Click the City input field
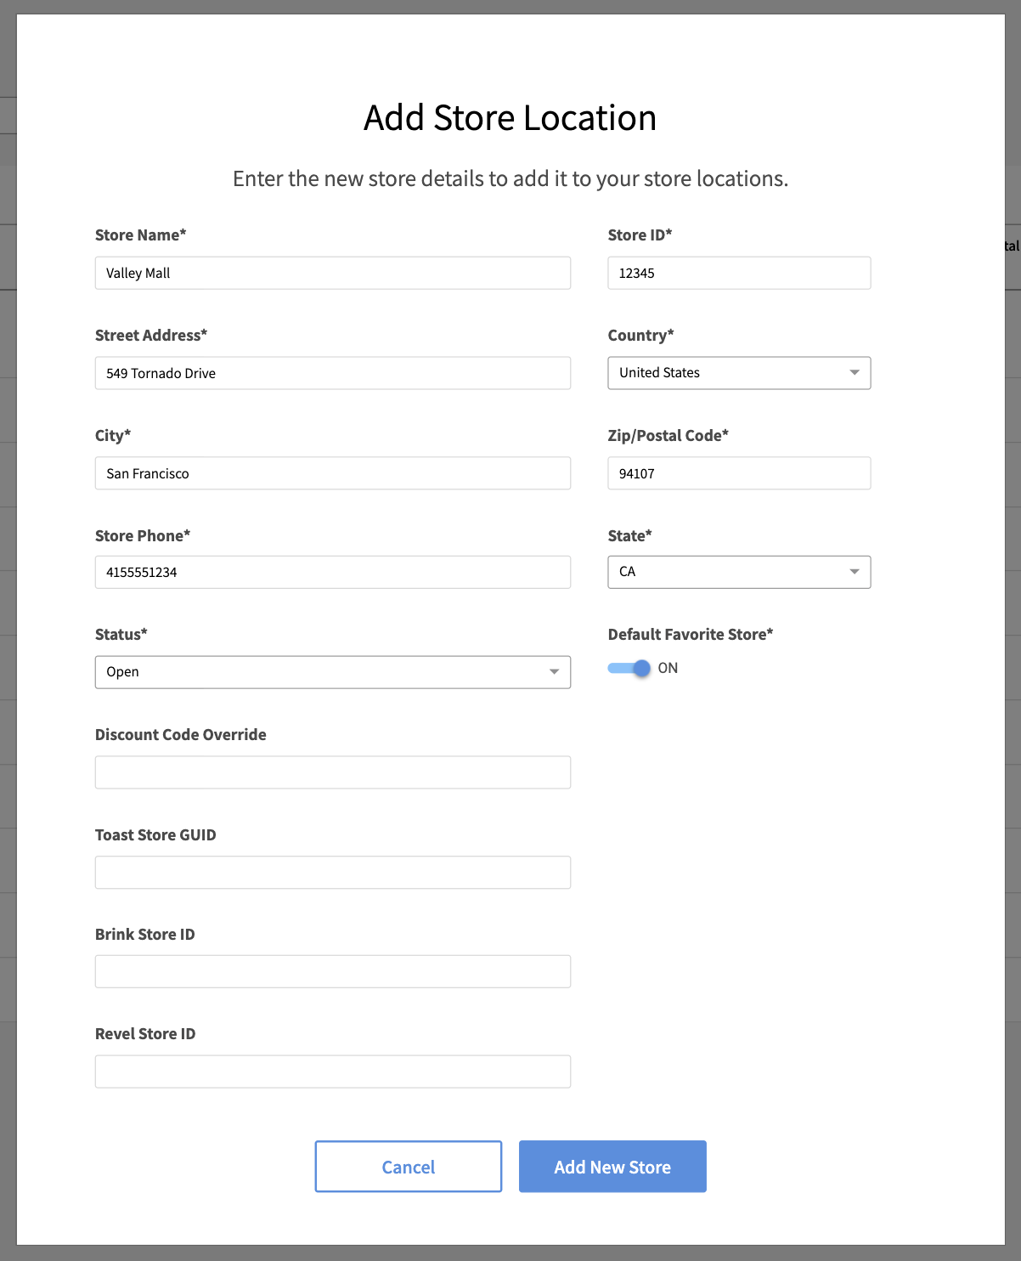 pos(332,473)
